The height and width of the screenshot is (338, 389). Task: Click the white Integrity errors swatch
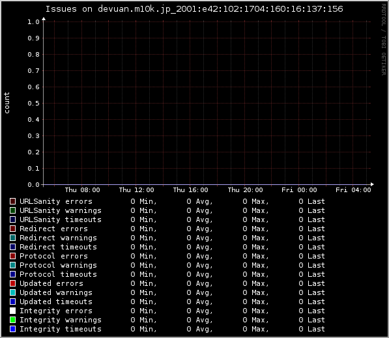[x=12, y=311]
